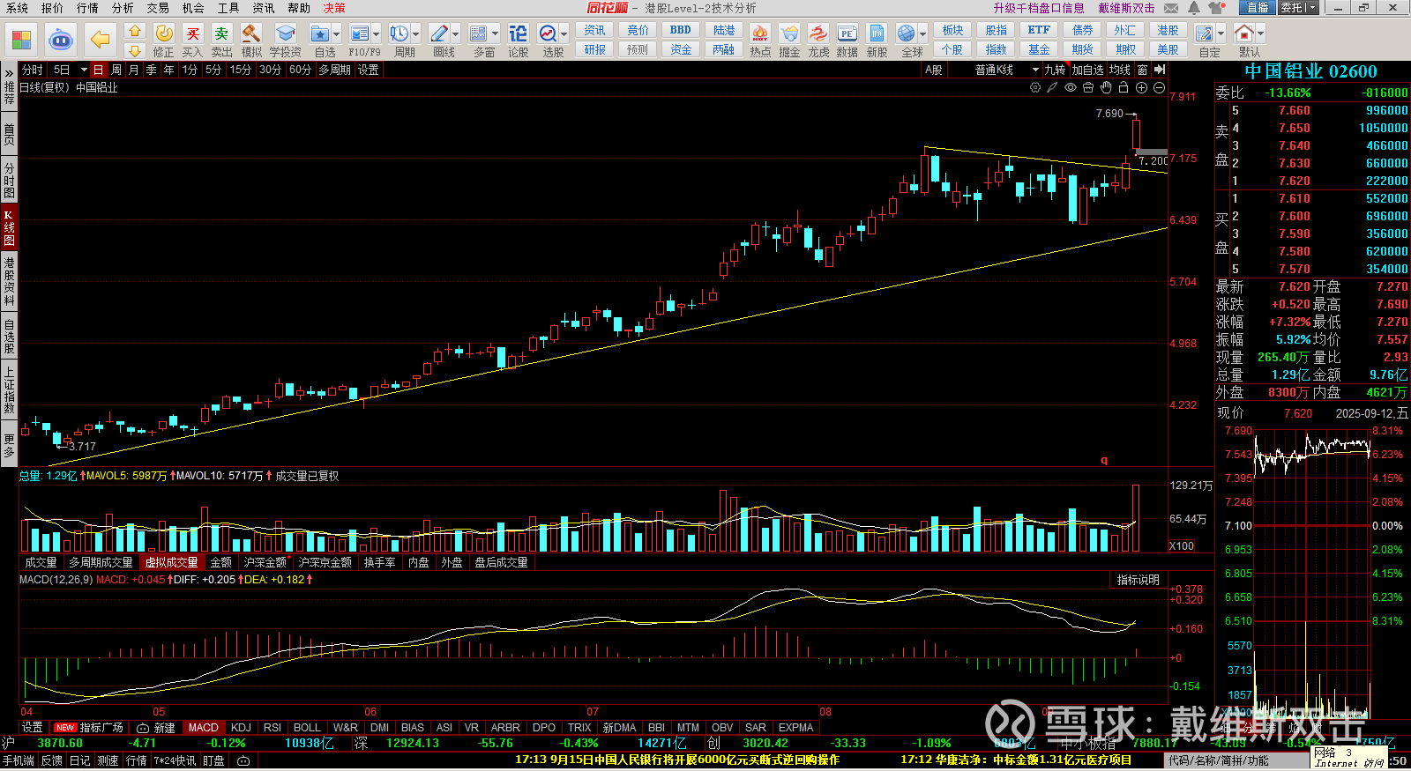Image resolution: width=1411 pixels, height=771 pixels.
Task: Select the KDJ indicator tab
Action: tap(241, 728)
